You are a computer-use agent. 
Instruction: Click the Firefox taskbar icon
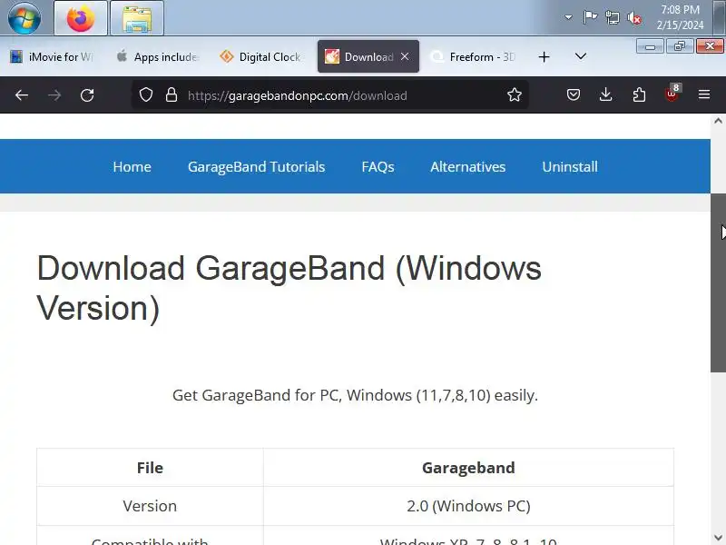(81, 18)
